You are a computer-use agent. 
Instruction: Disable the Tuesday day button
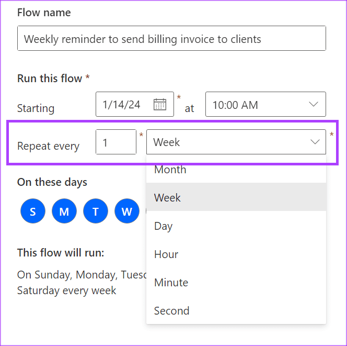click(x=96, y=211)
